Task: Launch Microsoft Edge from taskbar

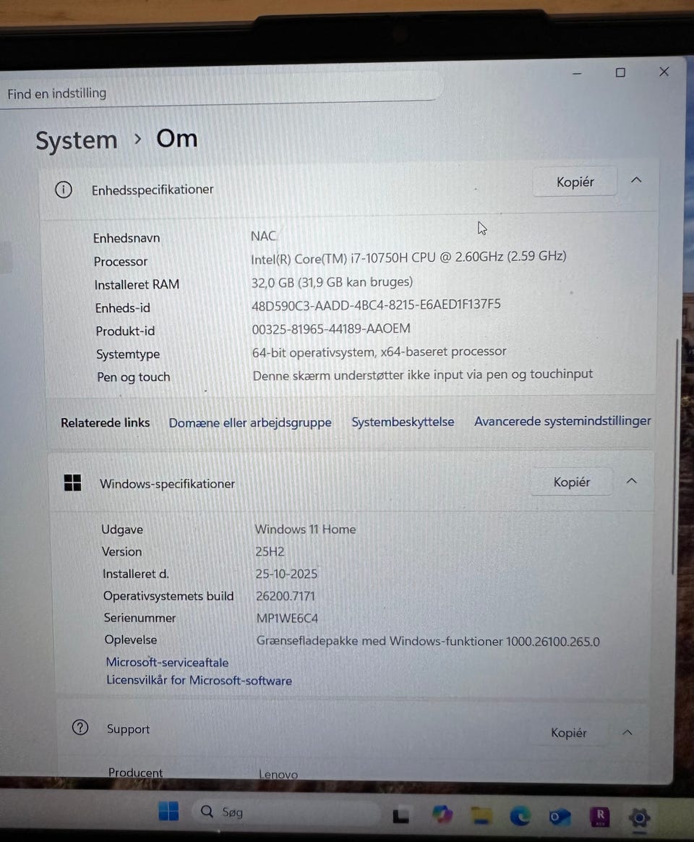Action: (520, 816)
